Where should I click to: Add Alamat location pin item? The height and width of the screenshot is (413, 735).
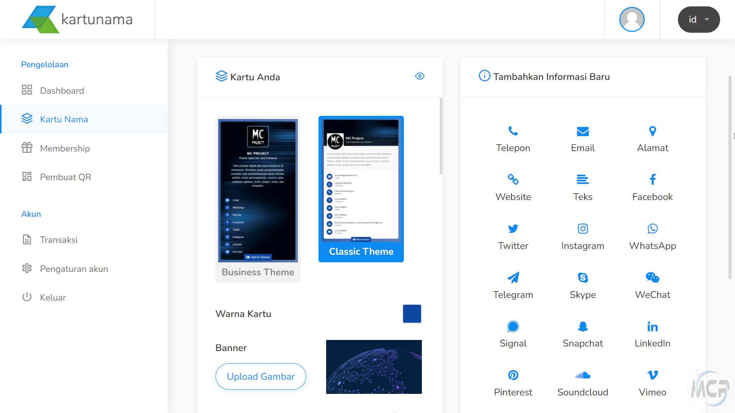(x=652, y=139)
